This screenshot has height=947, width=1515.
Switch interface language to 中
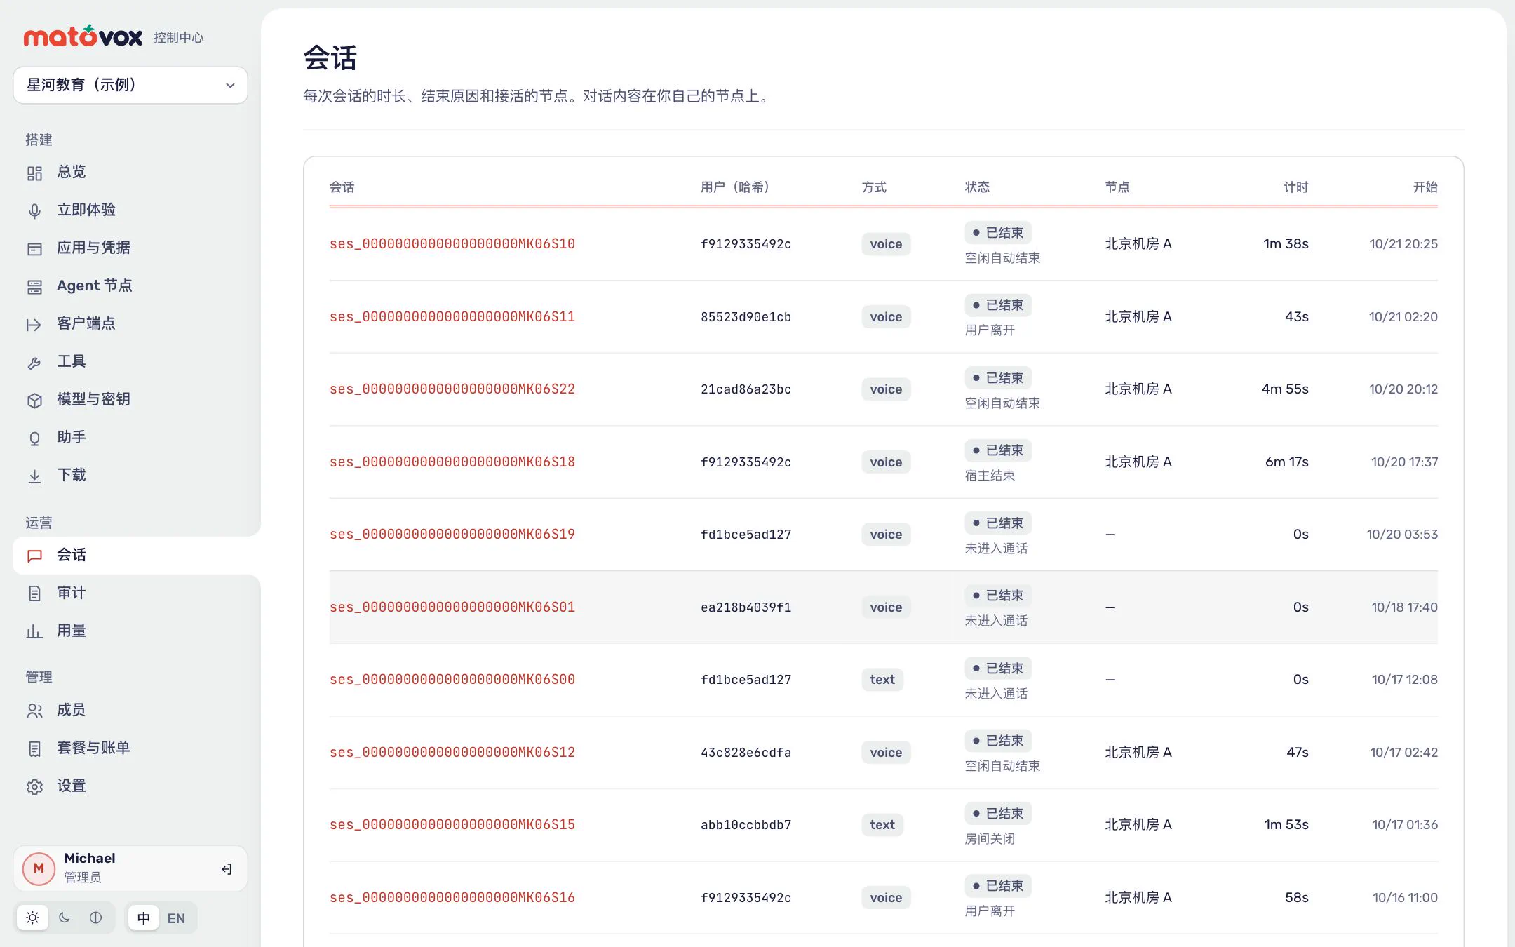(144, 918)
